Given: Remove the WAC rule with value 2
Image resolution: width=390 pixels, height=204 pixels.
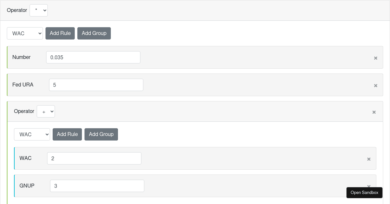Looking at the screenshot, I should [369, 159].
